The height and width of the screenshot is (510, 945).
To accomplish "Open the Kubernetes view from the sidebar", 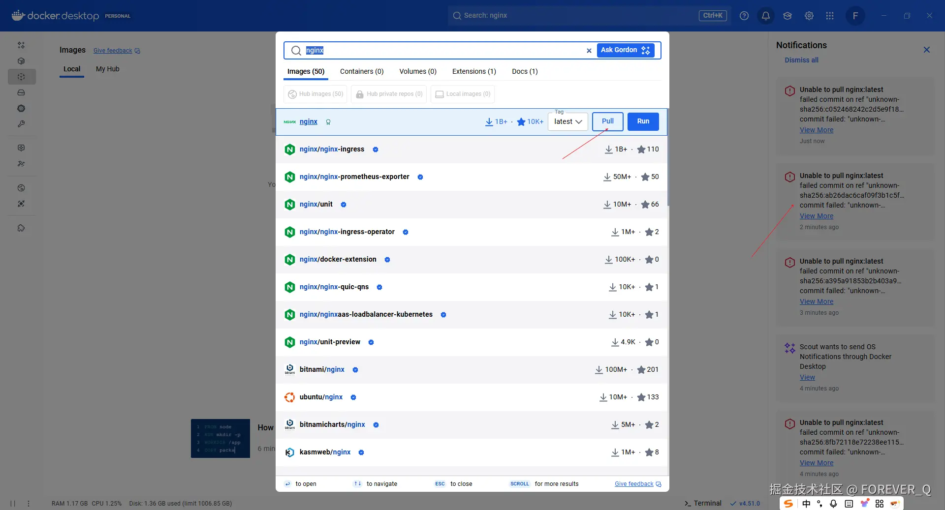I will [21, 108].
